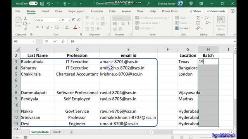This screenshot has width=248, height=139.
Task: Open Font Color dropdown arrow
Action: pos(79,27)
